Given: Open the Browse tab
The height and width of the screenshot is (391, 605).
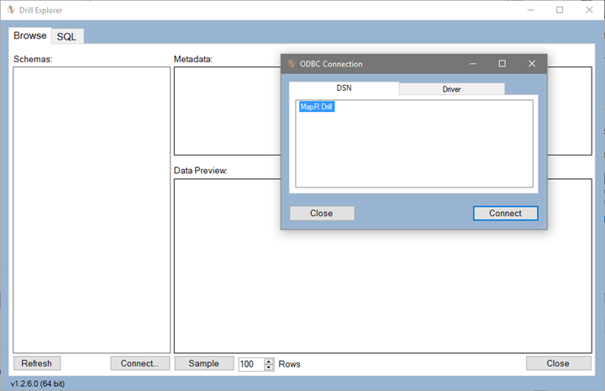Looking at the screenshot, I should click(30, 35).
